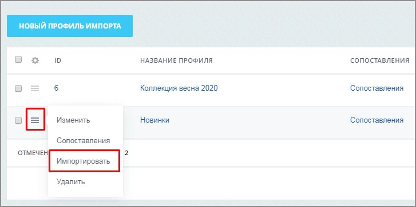Viewport: 416px width, 207px height.
Task: Choose Сопоставления from the popup menu
Action: point(84,141)
